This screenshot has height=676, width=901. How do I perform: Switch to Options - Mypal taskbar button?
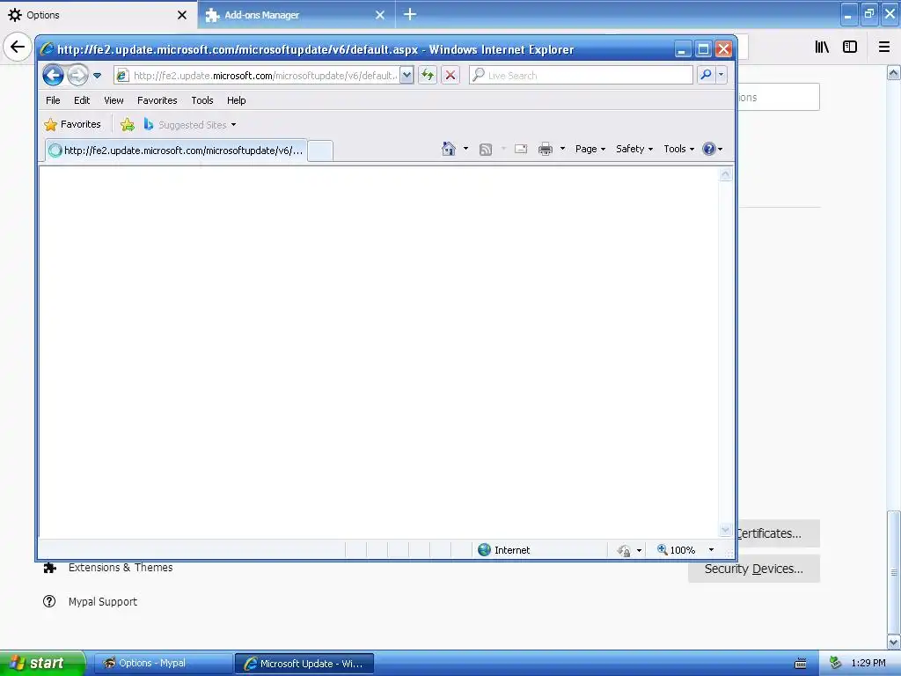(x=163, y=664)
